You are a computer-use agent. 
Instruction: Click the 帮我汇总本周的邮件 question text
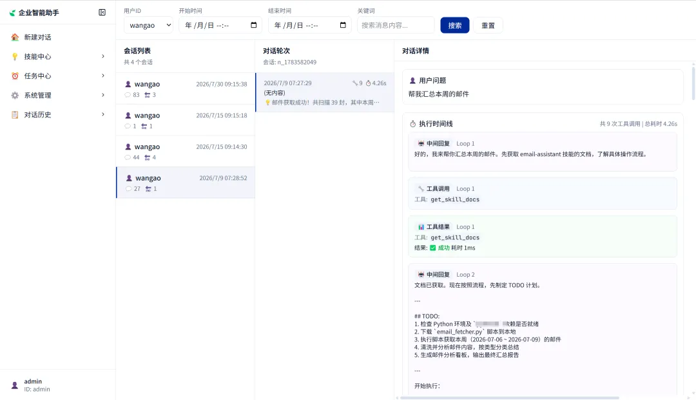pos(439,94)
